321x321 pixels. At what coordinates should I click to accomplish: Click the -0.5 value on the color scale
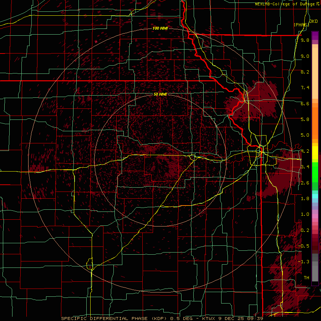pos(304,246)
